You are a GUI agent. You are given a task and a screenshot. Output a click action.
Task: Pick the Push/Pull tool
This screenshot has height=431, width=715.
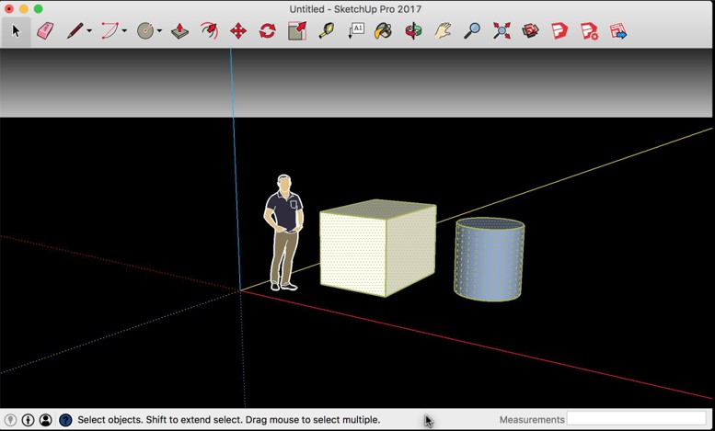tap(180, 31)
